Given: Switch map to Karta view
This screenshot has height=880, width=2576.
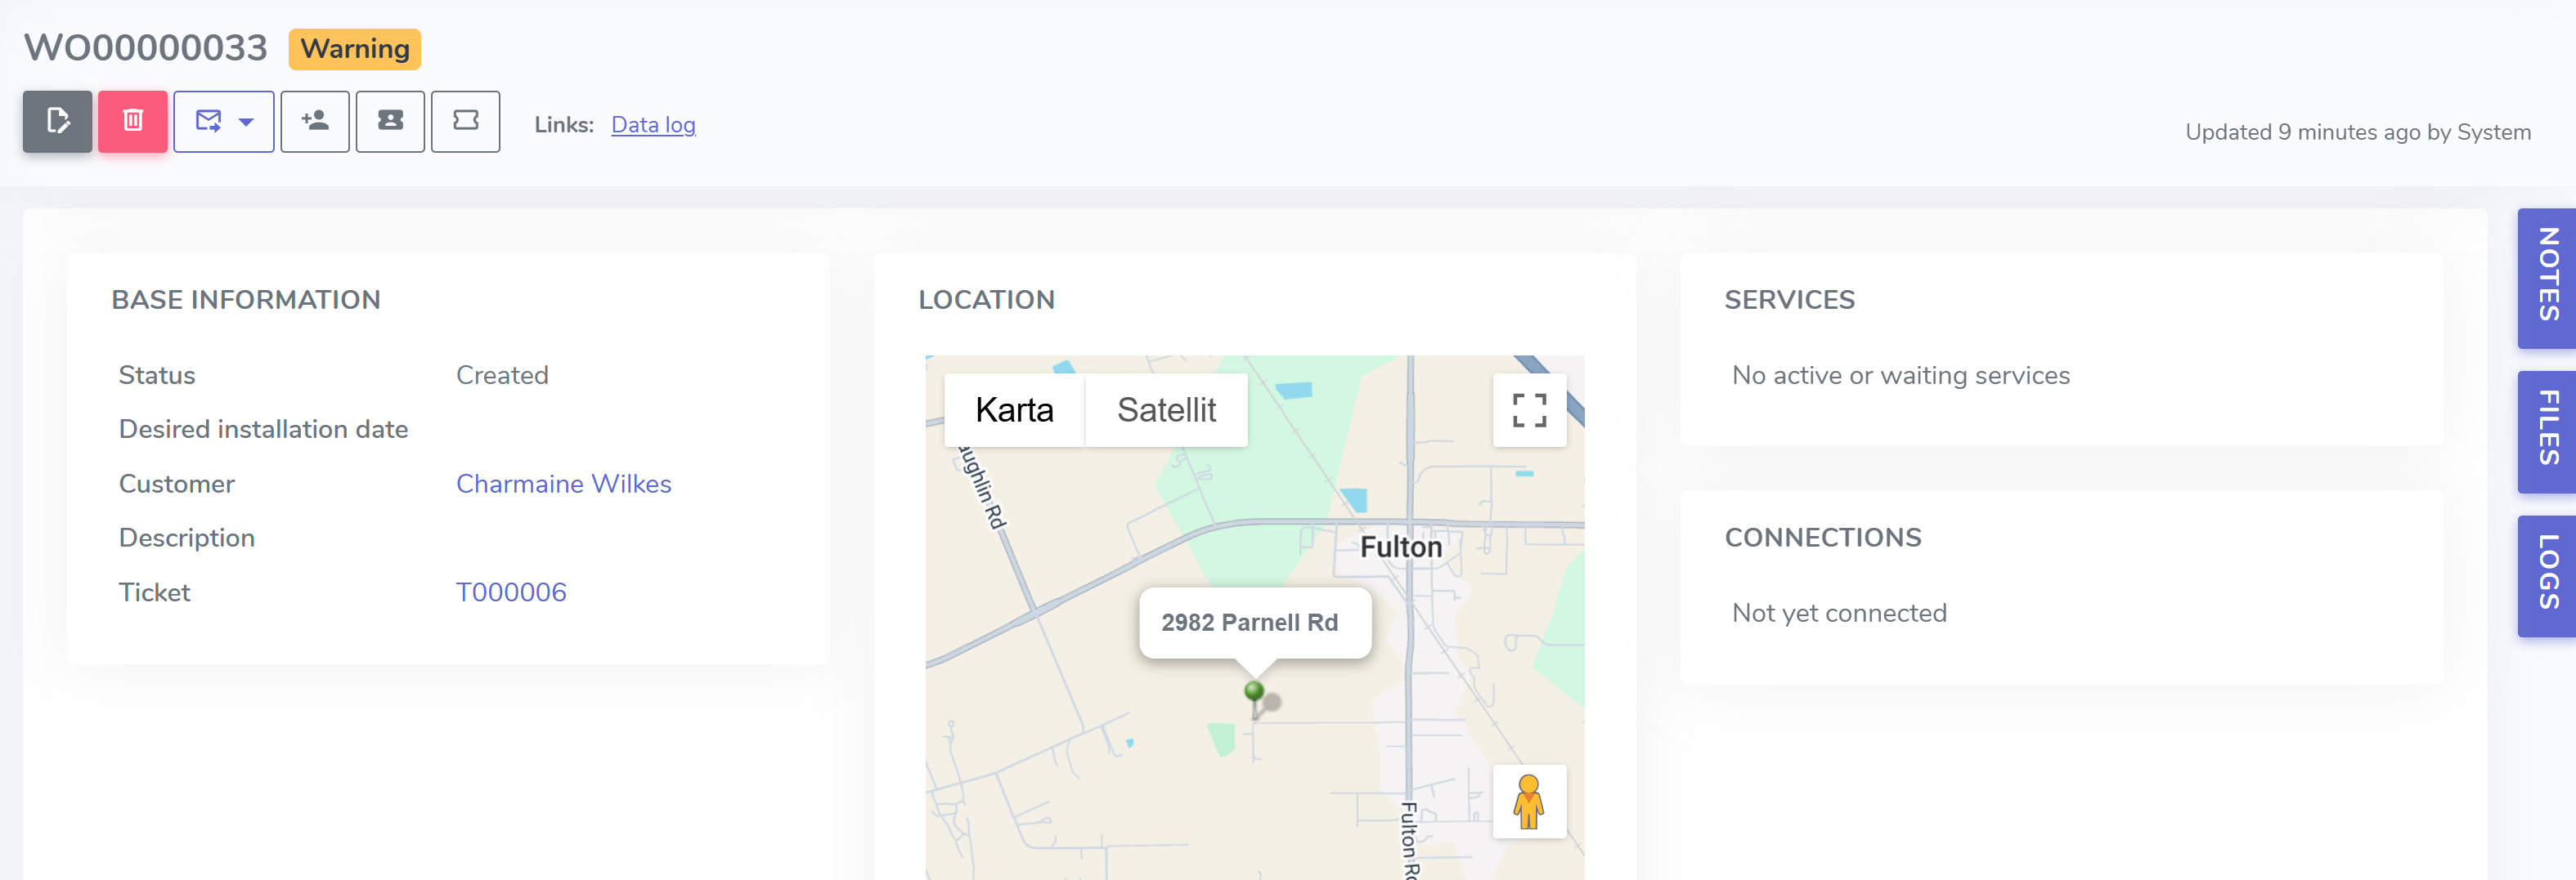Looking at the screenshot, I should click(1014, 409).
